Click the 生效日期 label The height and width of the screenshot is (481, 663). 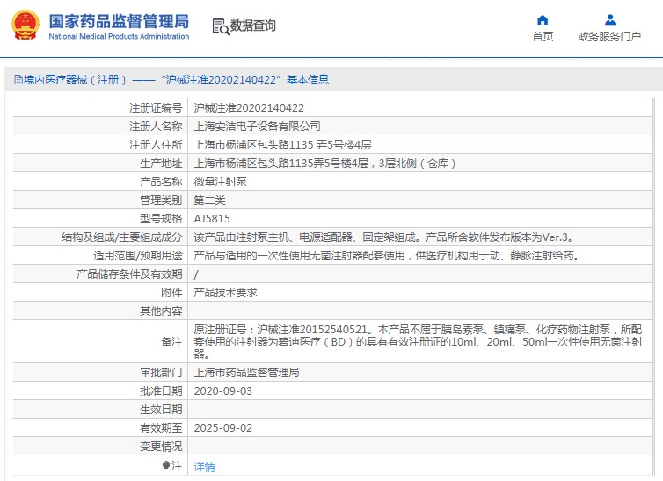pyautogui.click(x=161, y=410)
